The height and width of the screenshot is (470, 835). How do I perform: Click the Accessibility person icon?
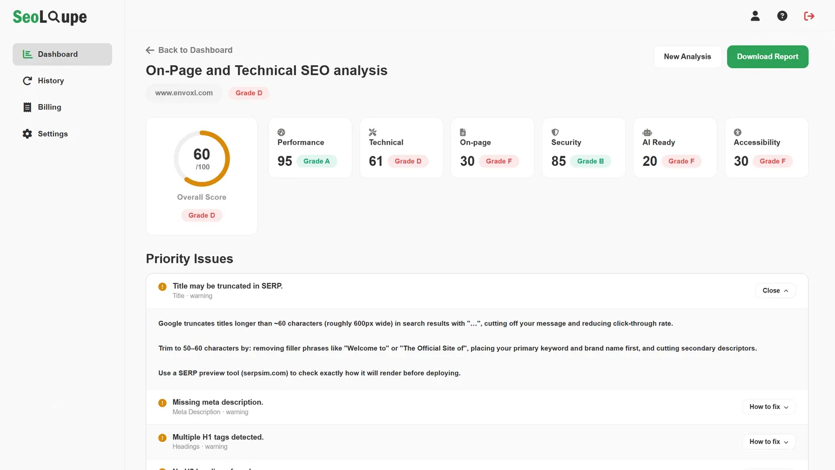coord(738,132)
